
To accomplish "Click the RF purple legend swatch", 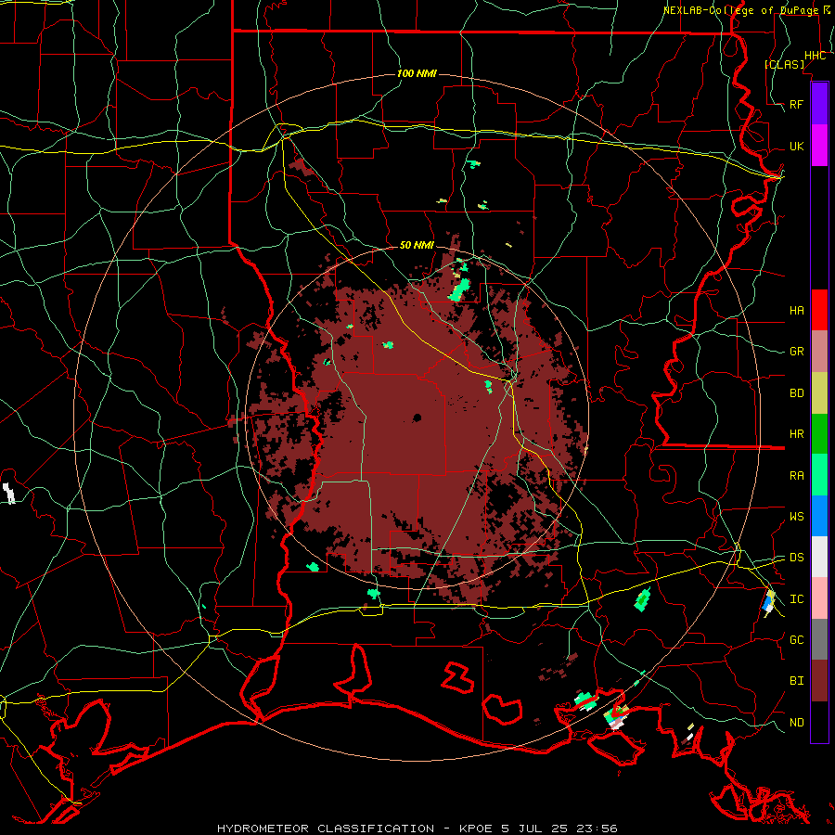I will [819, 104].
